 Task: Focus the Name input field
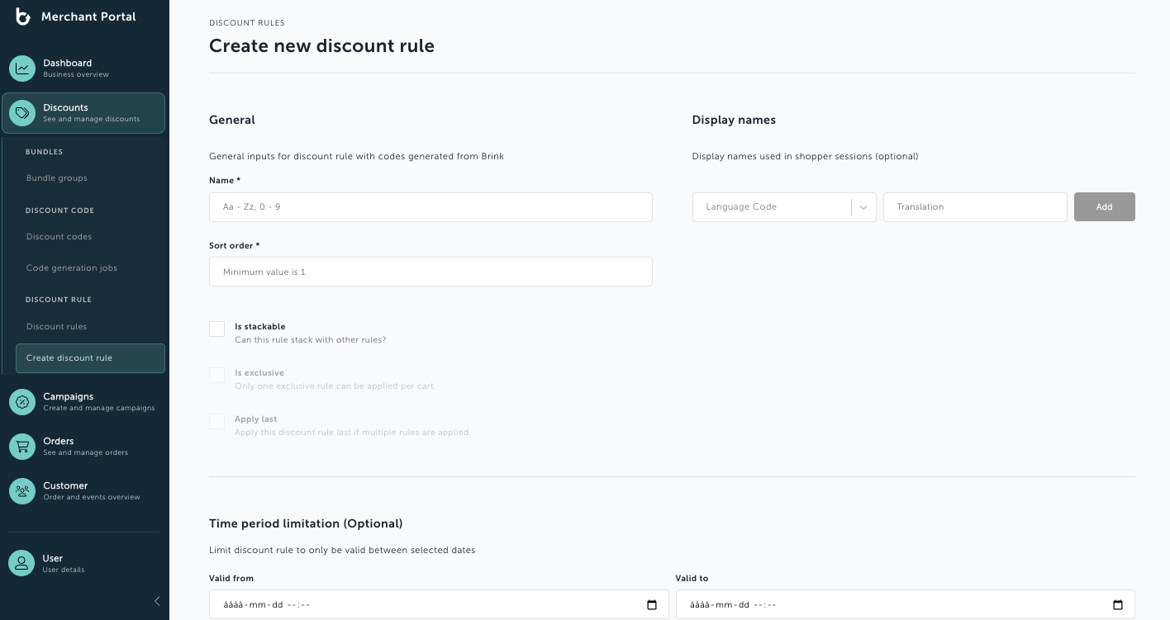pyautogui.click(x=430, y=207)
